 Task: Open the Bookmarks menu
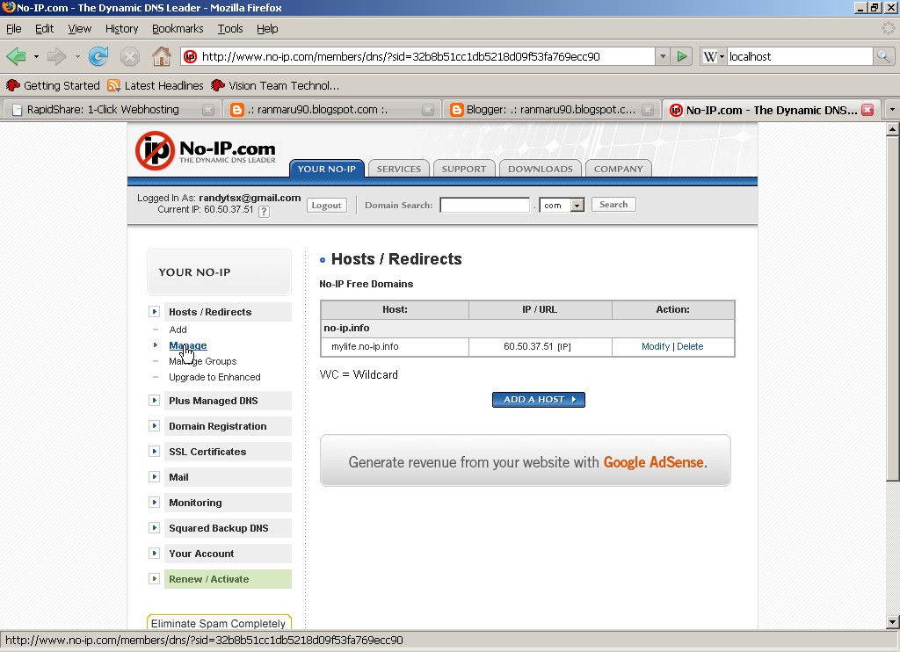pos(178,29)
